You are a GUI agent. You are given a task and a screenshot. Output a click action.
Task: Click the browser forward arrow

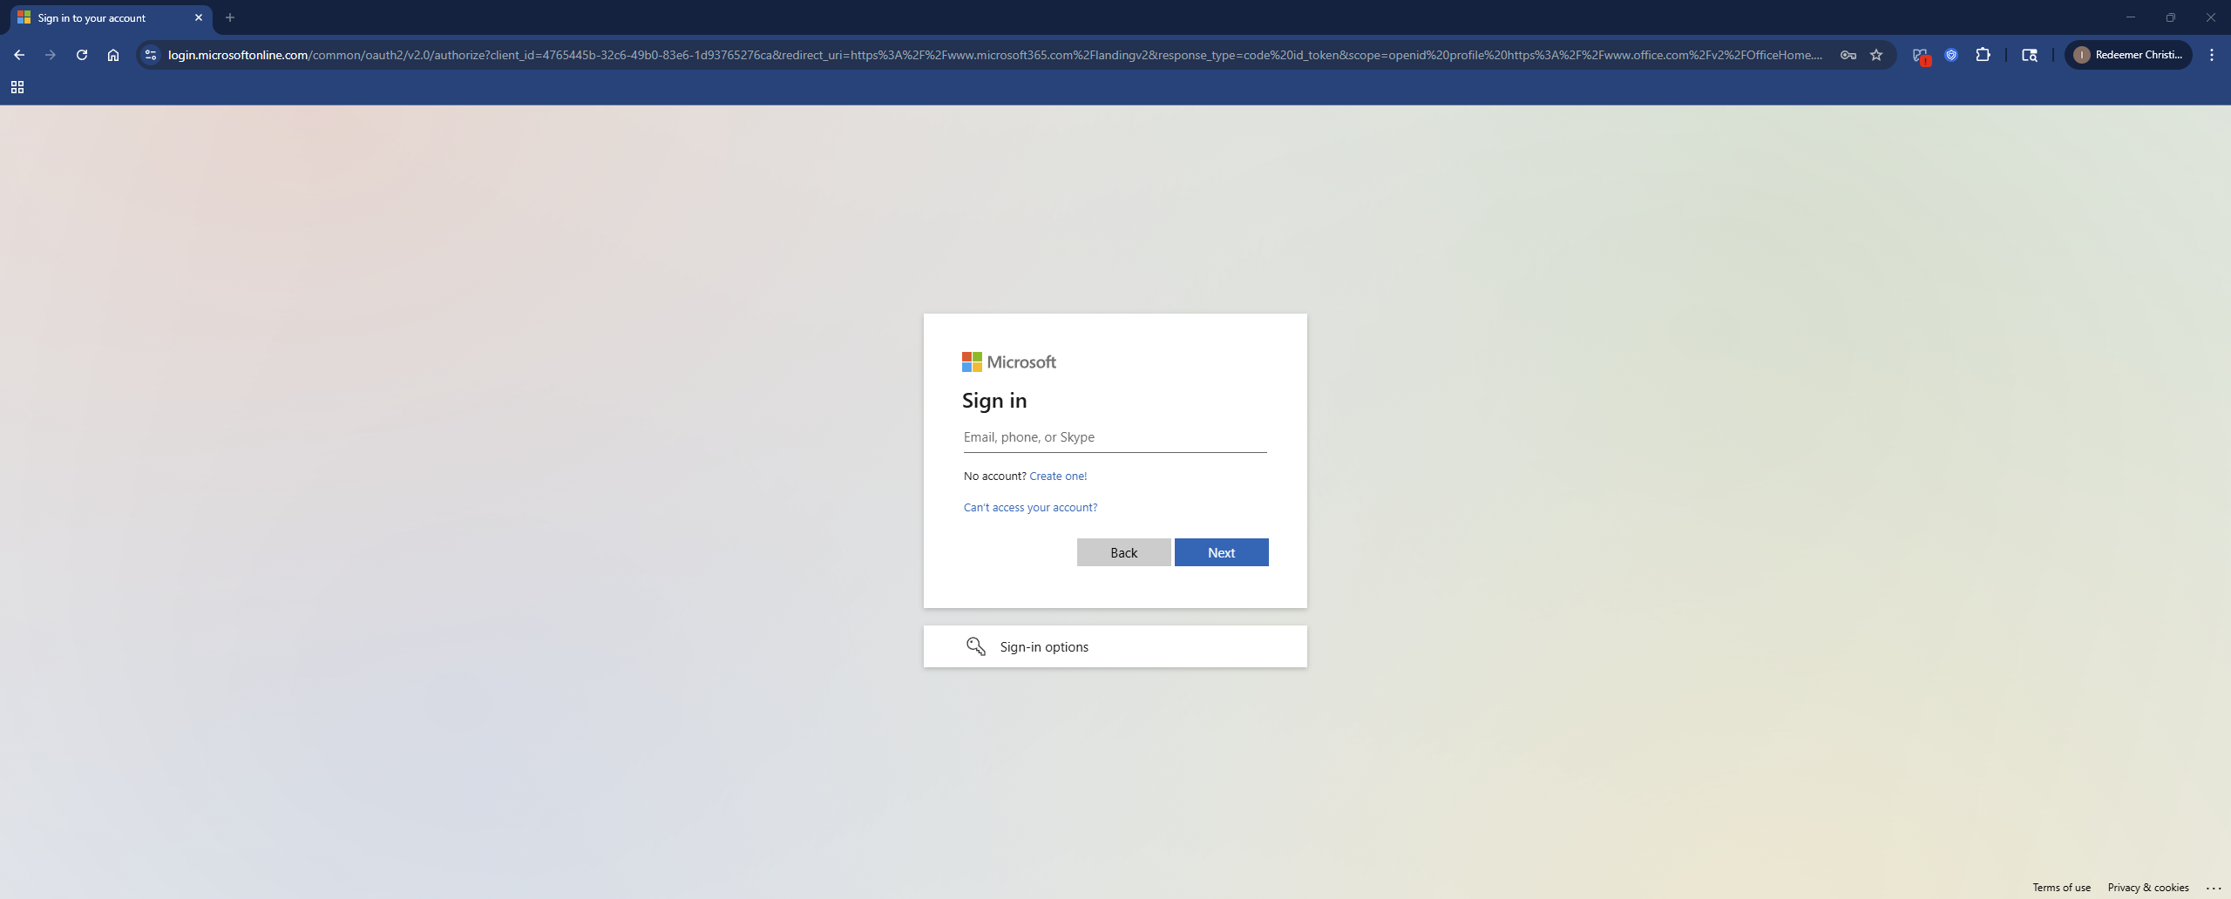[51, 55]
